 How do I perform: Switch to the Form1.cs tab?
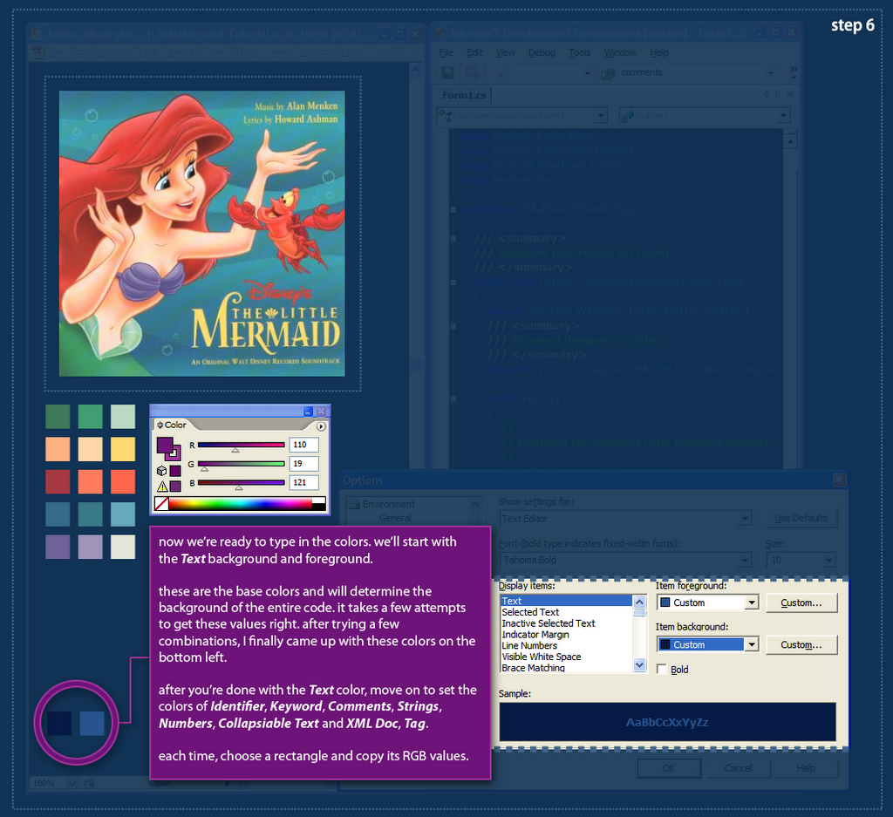click(464, 95)
